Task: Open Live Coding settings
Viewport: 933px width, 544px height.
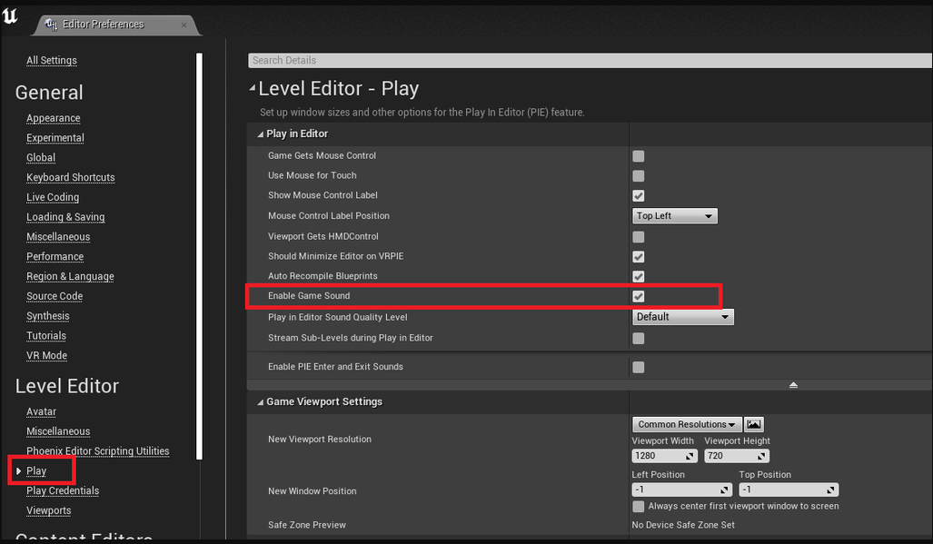Action: pyautogui.click(x=53, y=197)
